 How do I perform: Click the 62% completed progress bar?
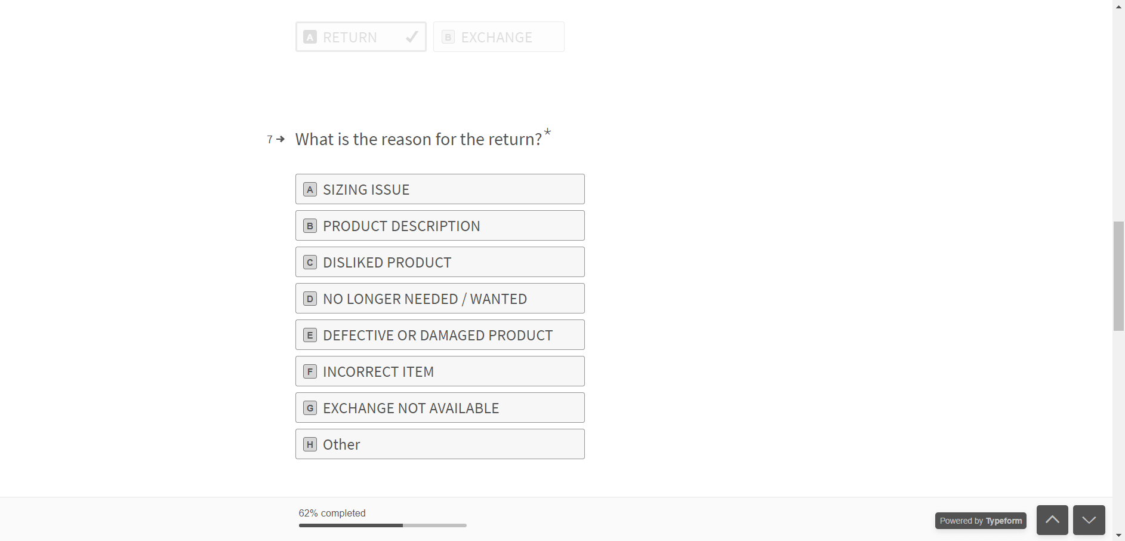[383, 525]
